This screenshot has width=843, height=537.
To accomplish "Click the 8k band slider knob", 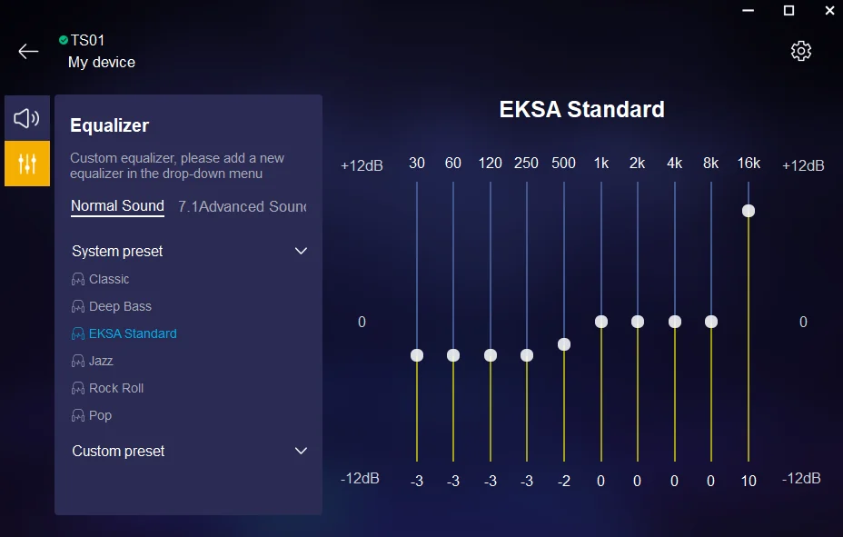I will coord(711,322).
